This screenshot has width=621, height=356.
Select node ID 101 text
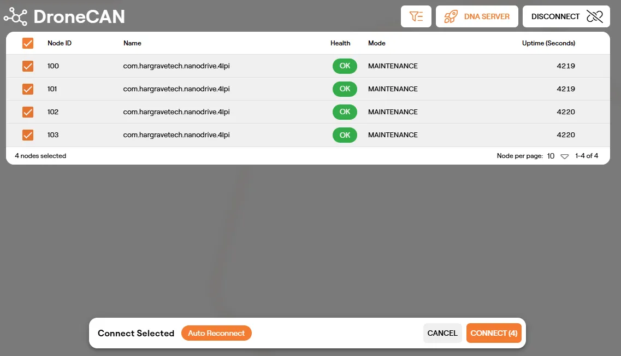pyautogui.click(x=52, y=89)
